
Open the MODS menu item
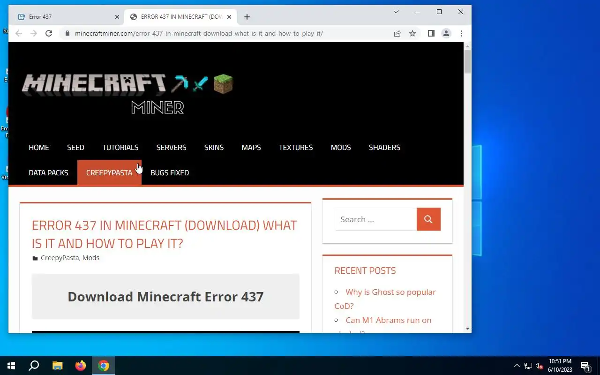pyautogui.click(x=341, y=147)
